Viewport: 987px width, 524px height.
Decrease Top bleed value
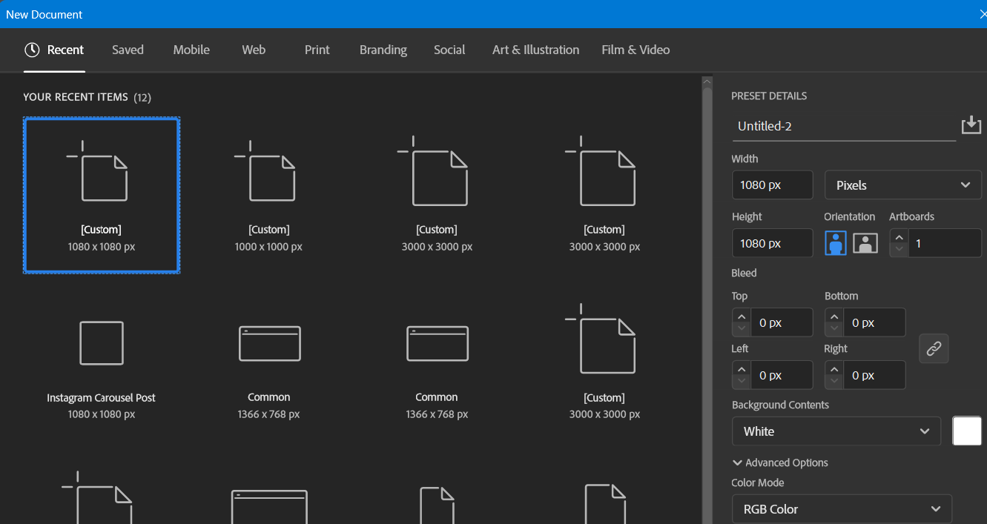click(x=741, y=329)
